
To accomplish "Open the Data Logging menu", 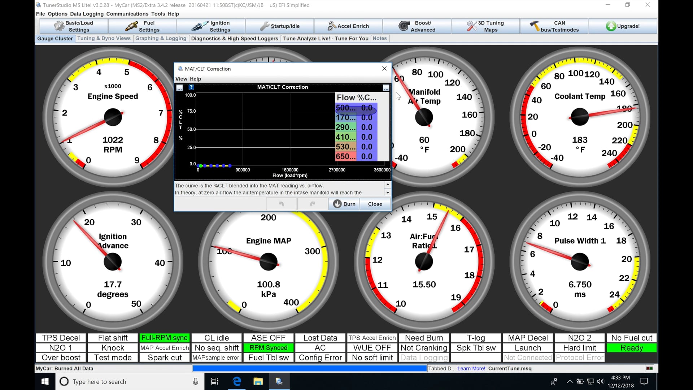I will tap(87, 14).
